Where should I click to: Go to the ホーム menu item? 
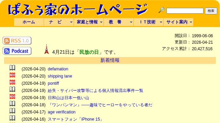point(29,22)
